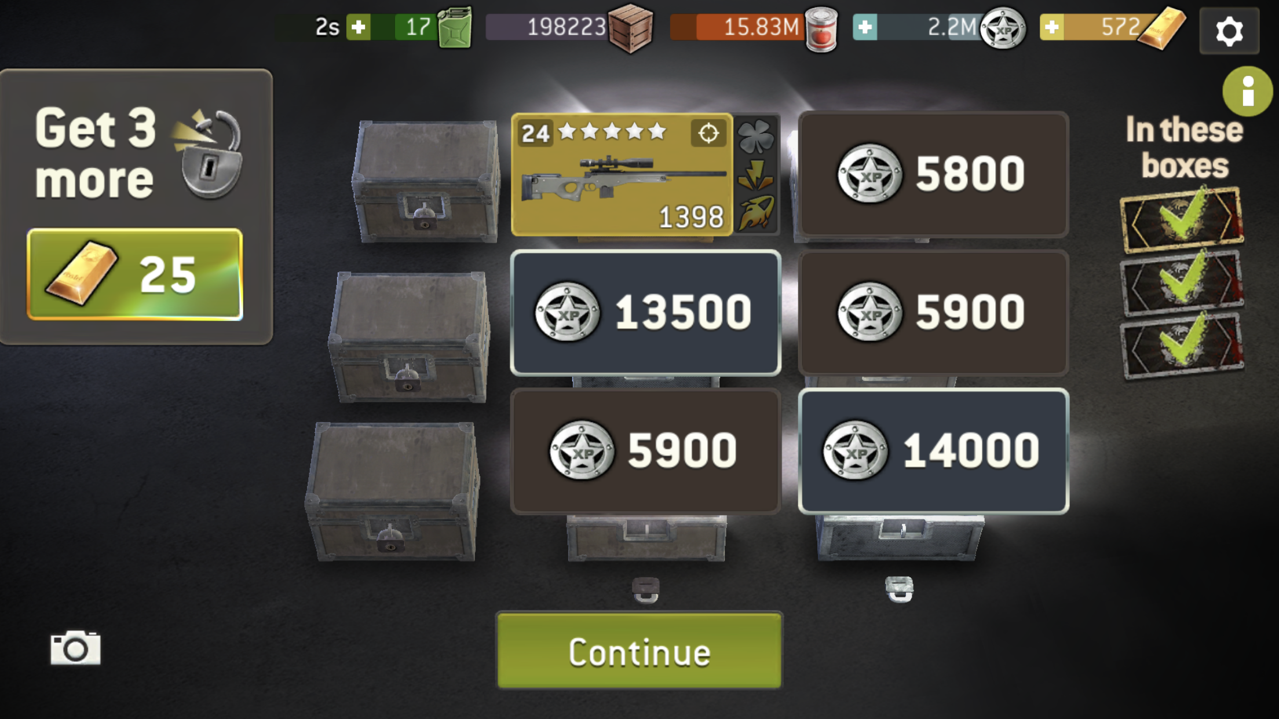Open the bottom locked crate
The image size is (1279, 719).
393,491
